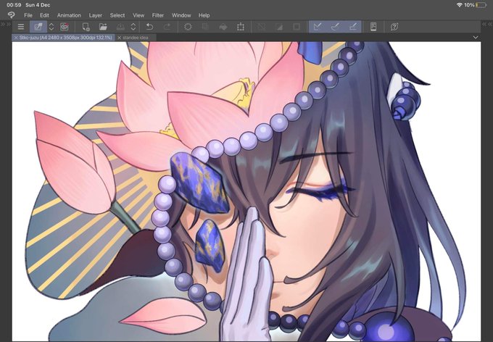This screenshot has width=493, height=342.
Task: Click the 00:59 clock in status bar
Action: click(14, 5)
